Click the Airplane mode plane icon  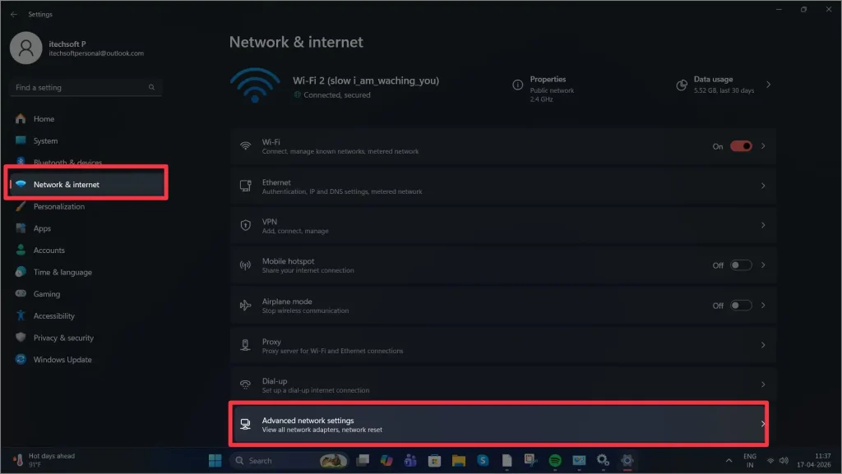coord(245,306)
